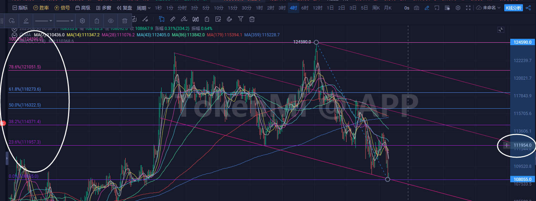Toggle the blue drawing pencil tool

coord(427,8)
